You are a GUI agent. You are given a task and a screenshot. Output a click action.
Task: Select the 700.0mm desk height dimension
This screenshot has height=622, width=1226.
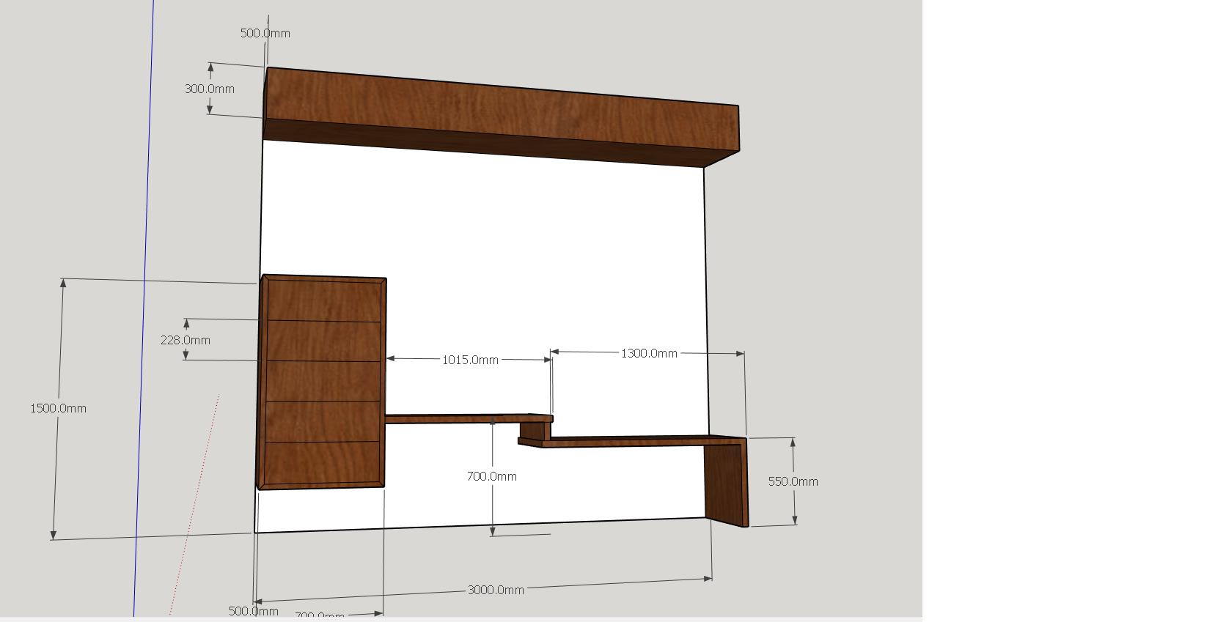pyautogui.click(x=492, y=476)
